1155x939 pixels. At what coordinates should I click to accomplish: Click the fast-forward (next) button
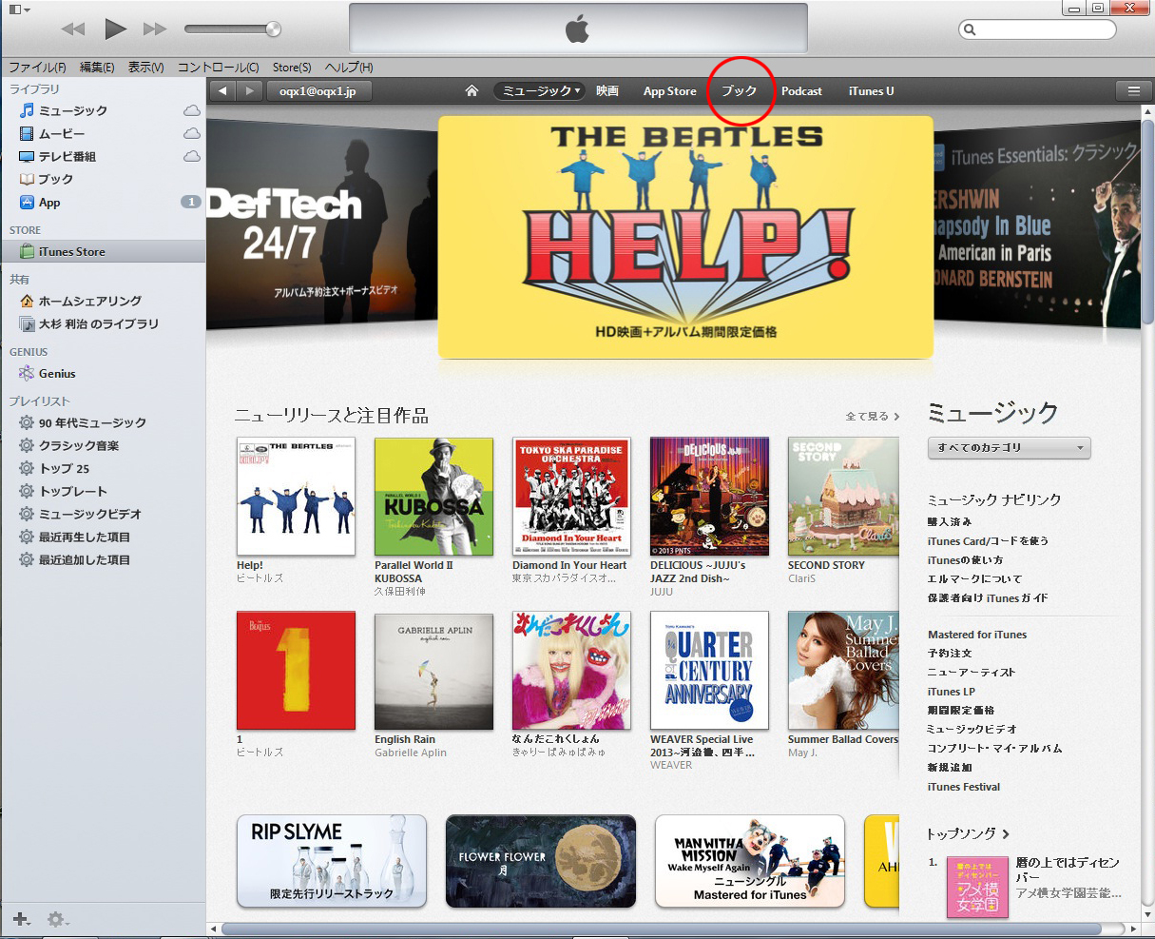(155, 29)
